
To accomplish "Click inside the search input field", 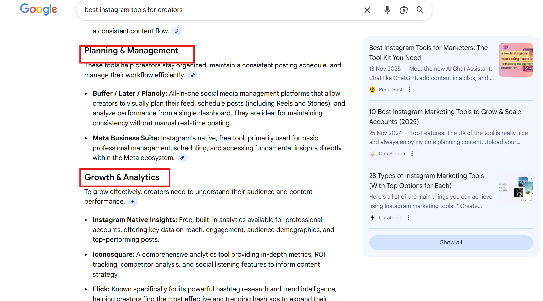I will click(x=219, y=10).
